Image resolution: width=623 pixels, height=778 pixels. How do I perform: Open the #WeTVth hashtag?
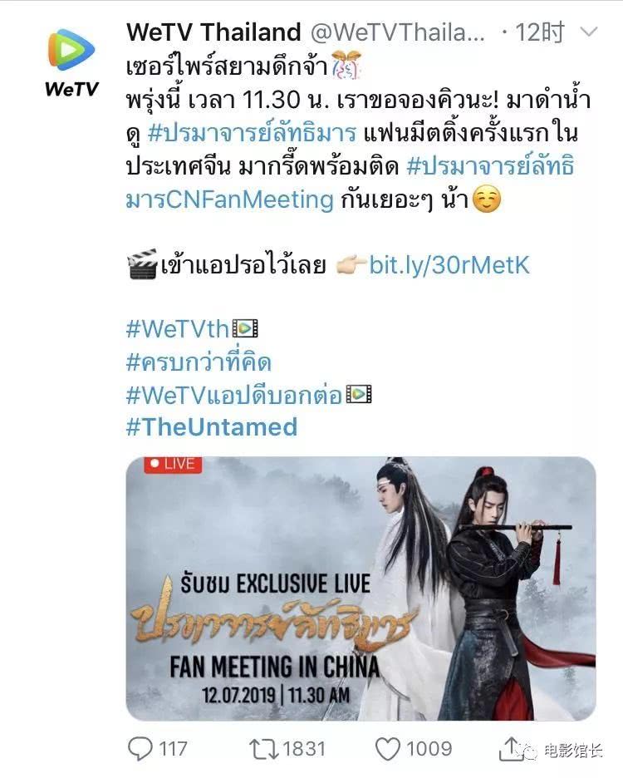click(178, 329)
